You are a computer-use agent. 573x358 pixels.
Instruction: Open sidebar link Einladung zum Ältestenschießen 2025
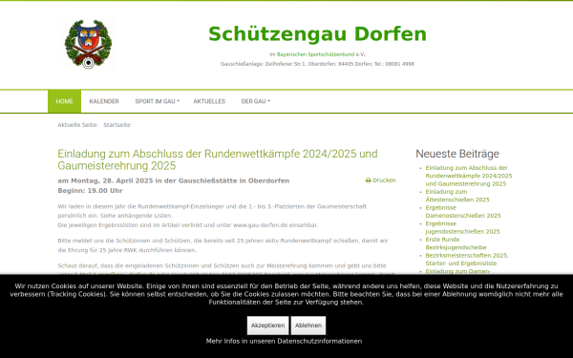(x=457, y=196)
